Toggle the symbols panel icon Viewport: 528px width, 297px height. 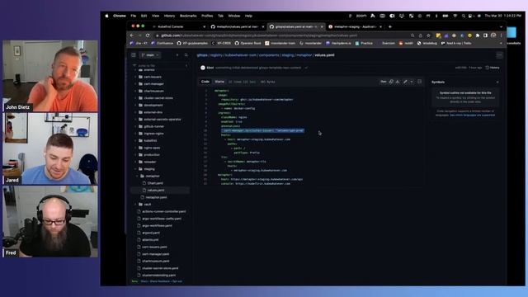[x=420, y=82]
